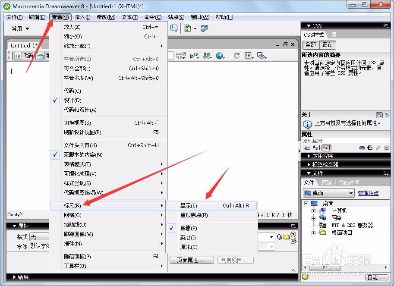Click the 页面属性... button
Screen dimensions: 394x286
192,260
